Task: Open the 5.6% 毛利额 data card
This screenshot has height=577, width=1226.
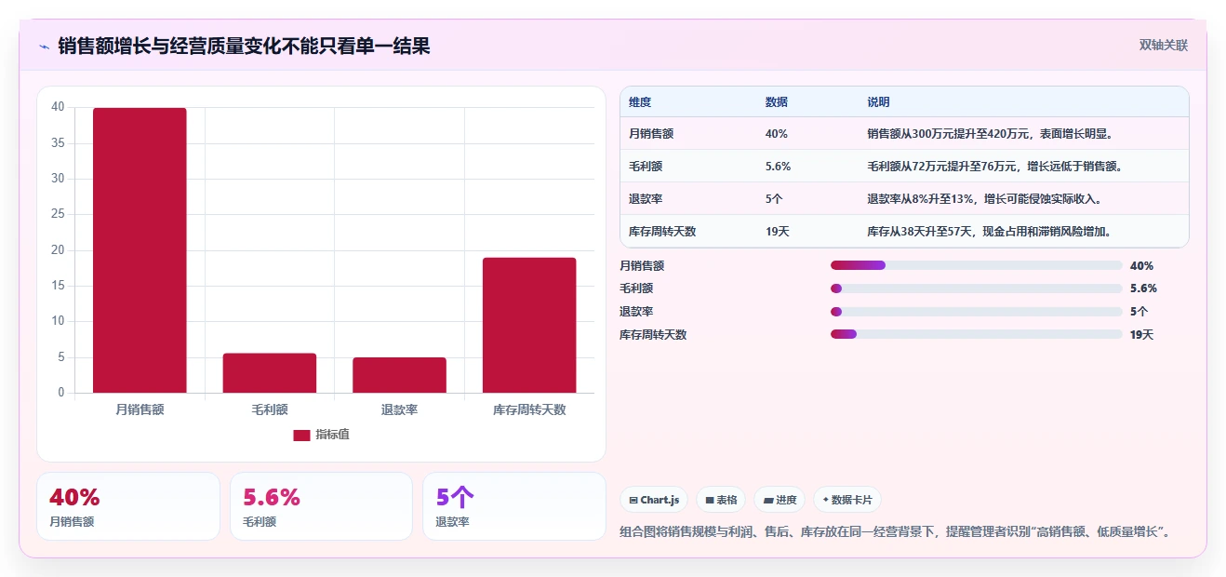Action: point(321,506)
